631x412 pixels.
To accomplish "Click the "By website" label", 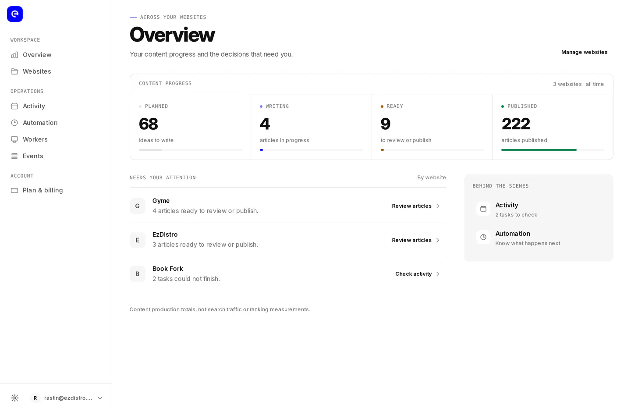I will pyautogui.click(x=432, y=178).
